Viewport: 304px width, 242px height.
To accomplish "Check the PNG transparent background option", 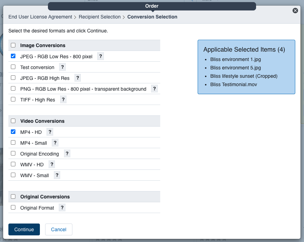I will pos(13,89).
